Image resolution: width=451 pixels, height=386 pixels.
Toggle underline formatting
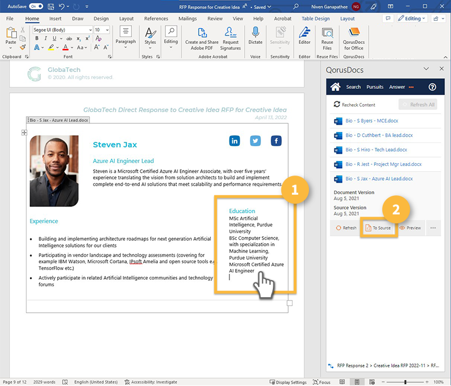tap(54, 38)
